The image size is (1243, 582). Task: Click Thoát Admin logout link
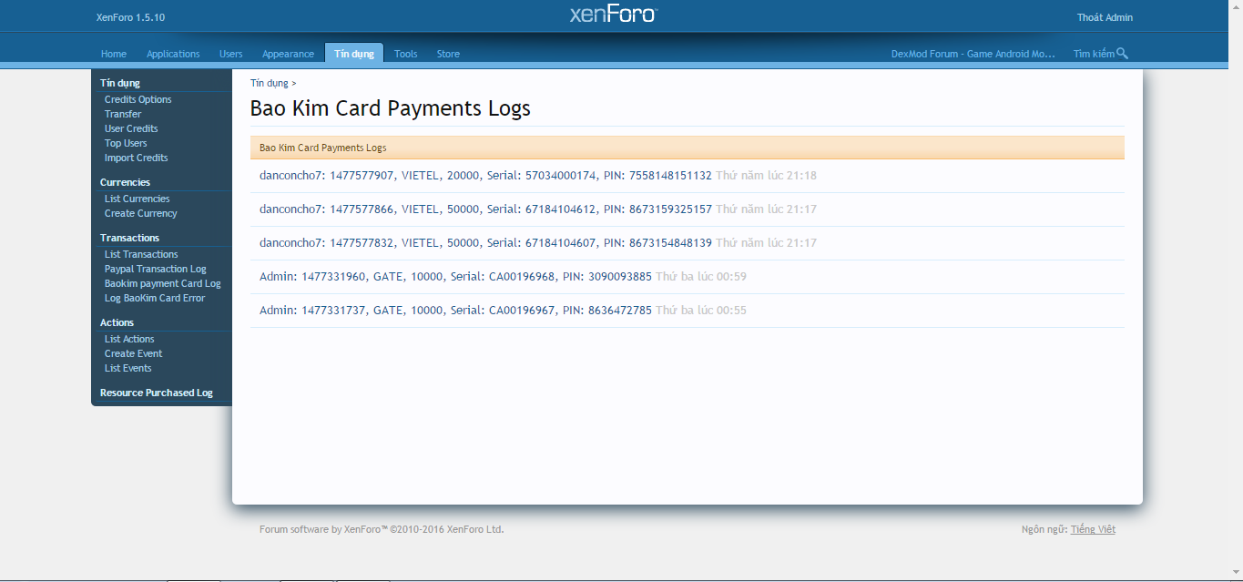pyautogui.click(x=1105, y=17)
